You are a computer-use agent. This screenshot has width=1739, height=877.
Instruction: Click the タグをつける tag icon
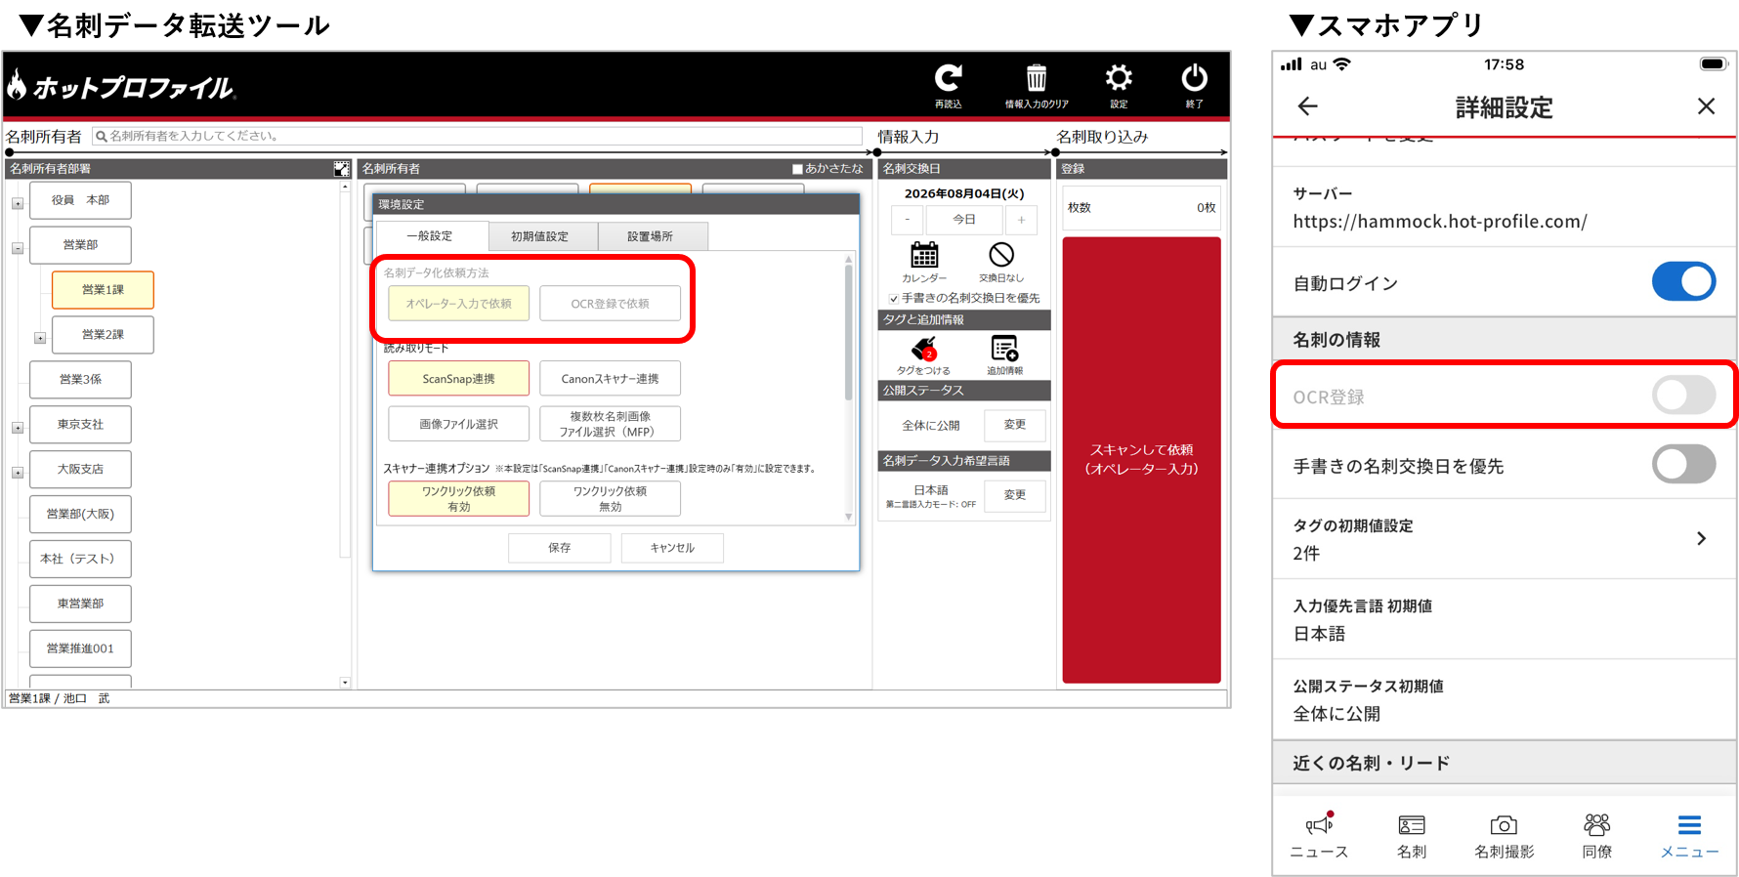tap(924, 349)
